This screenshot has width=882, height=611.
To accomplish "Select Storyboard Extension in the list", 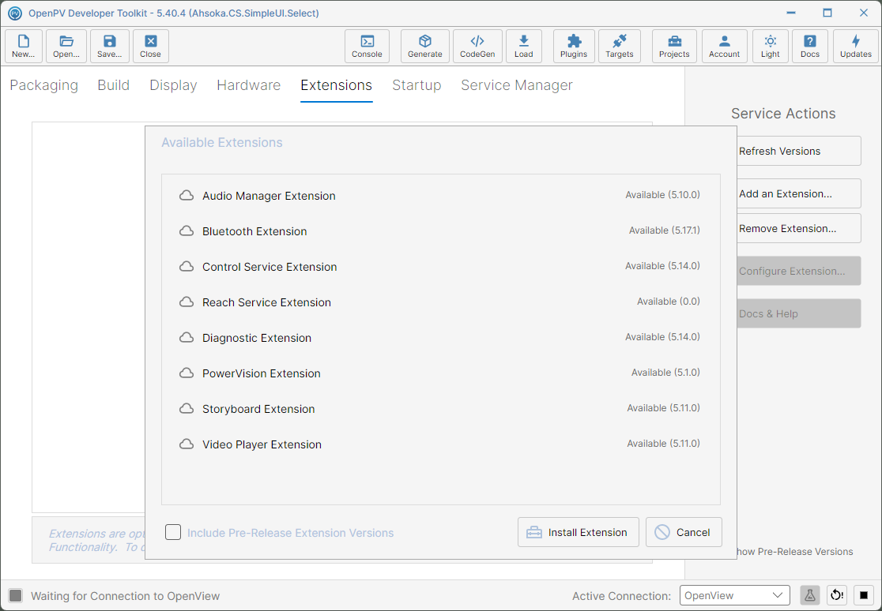I will click(x=258, y=409).
